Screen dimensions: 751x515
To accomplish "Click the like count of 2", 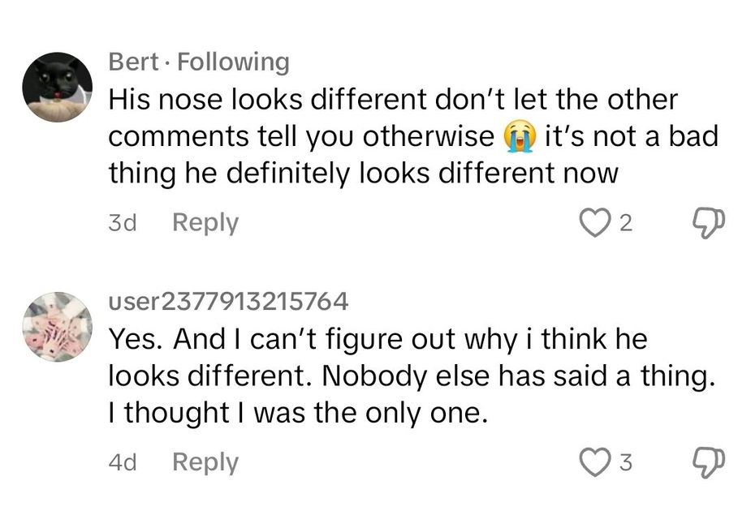I will tap(625, 224).
